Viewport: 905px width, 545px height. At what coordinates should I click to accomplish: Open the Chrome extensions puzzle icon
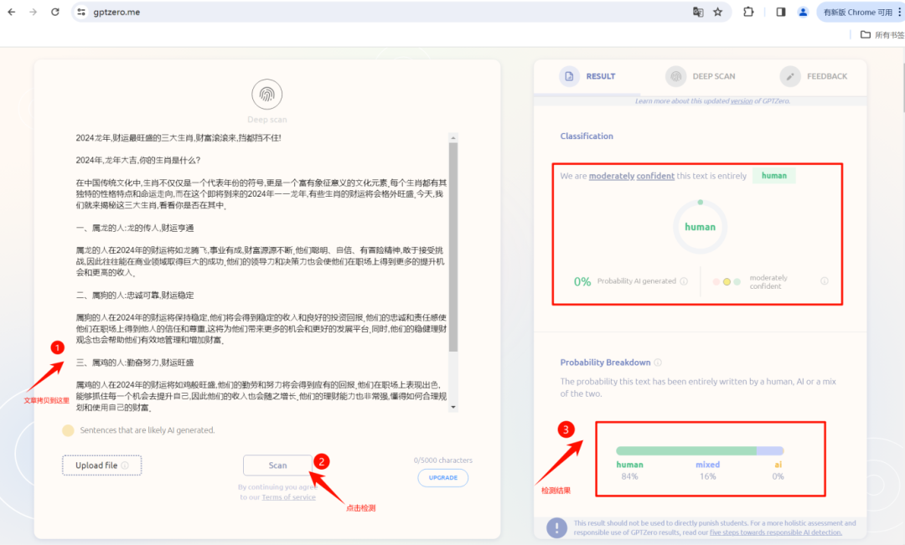point(748,12)
